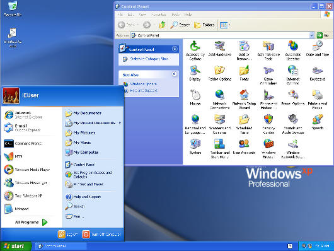This screenshot has height=251, width=334.
Task: Click the Start button
Action: tap(16, 246)
